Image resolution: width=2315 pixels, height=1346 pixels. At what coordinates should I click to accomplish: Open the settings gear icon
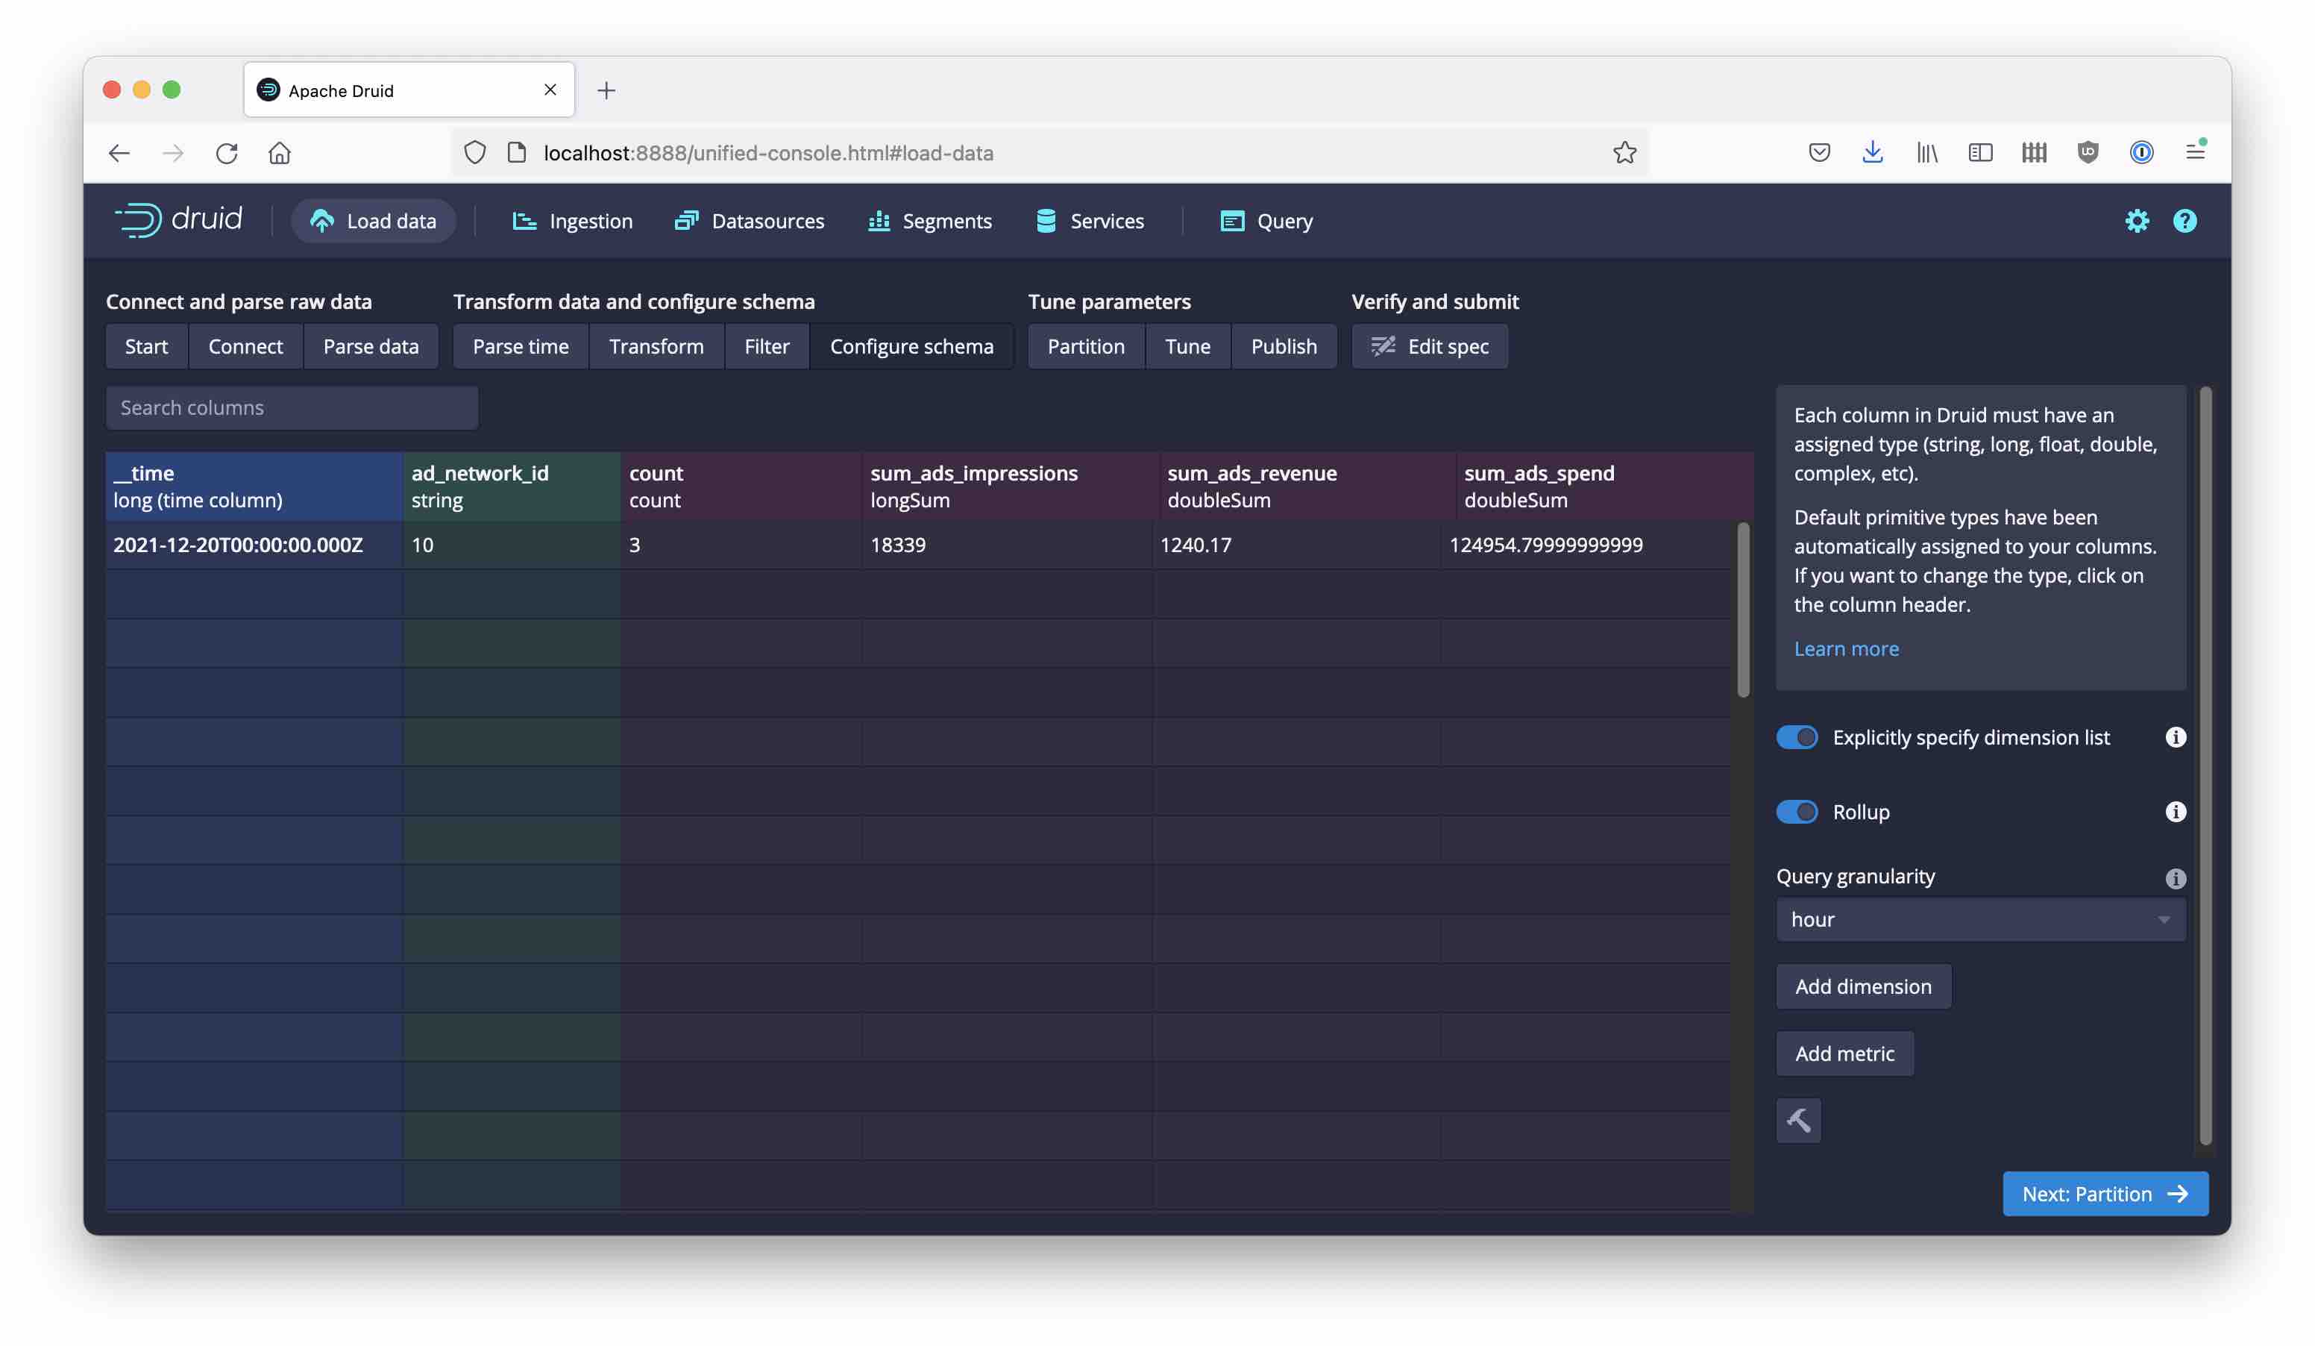point(2137,219)
